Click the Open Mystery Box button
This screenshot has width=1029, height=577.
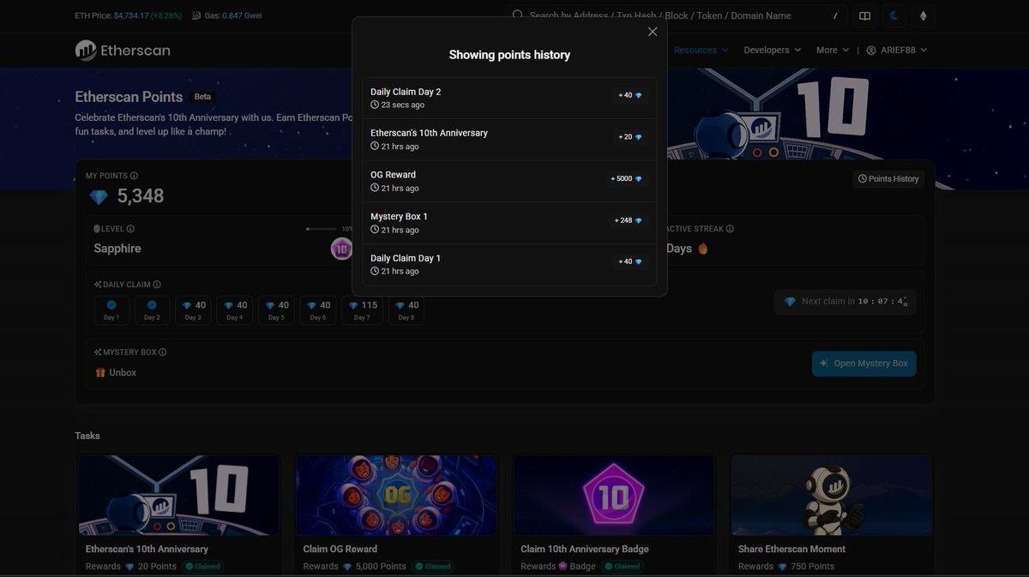click(864, 364)
